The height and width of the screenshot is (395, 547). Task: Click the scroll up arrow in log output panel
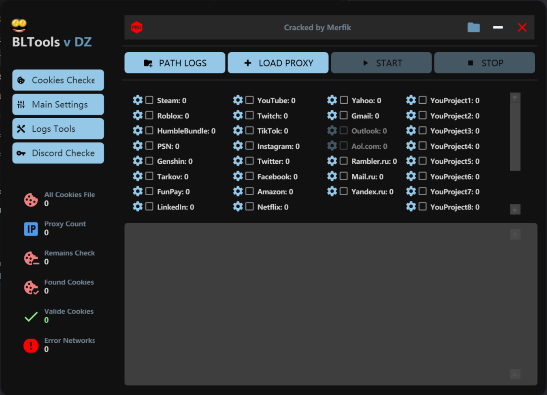click(x=515, y=235)
